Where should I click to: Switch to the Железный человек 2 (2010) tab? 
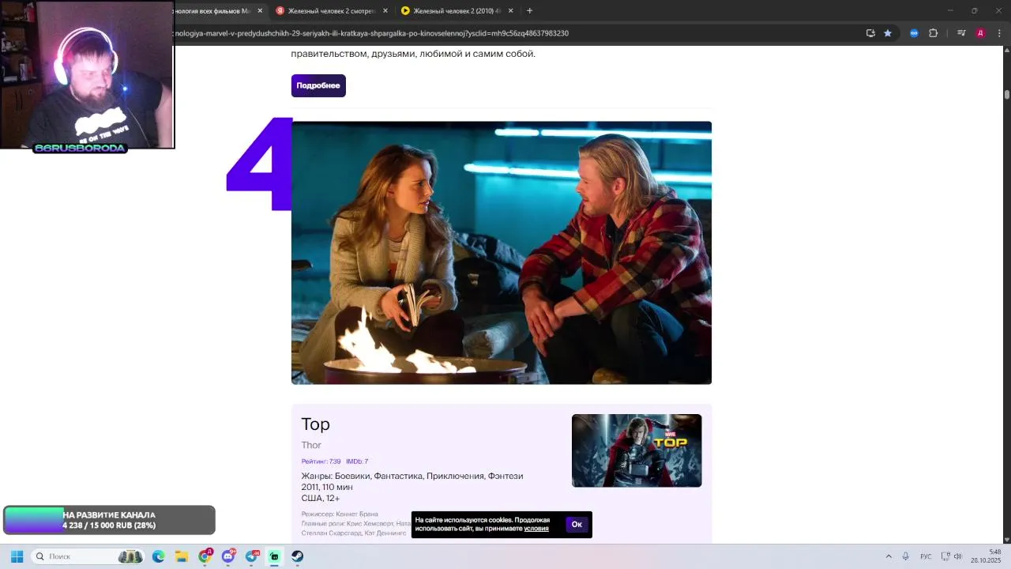click(456, 11)
